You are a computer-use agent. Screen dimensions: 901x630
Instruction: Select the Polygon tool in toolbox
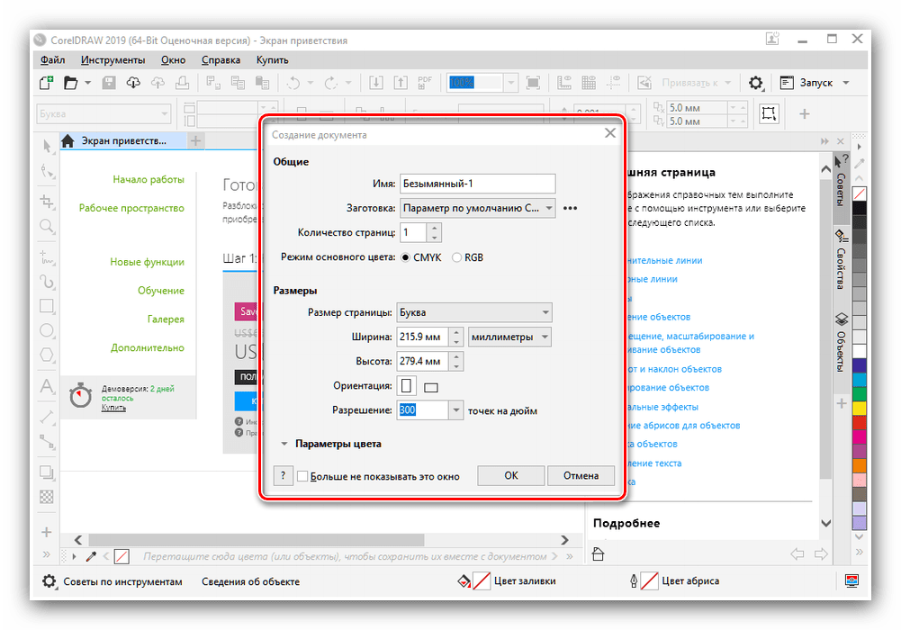(x=47, y=355)
